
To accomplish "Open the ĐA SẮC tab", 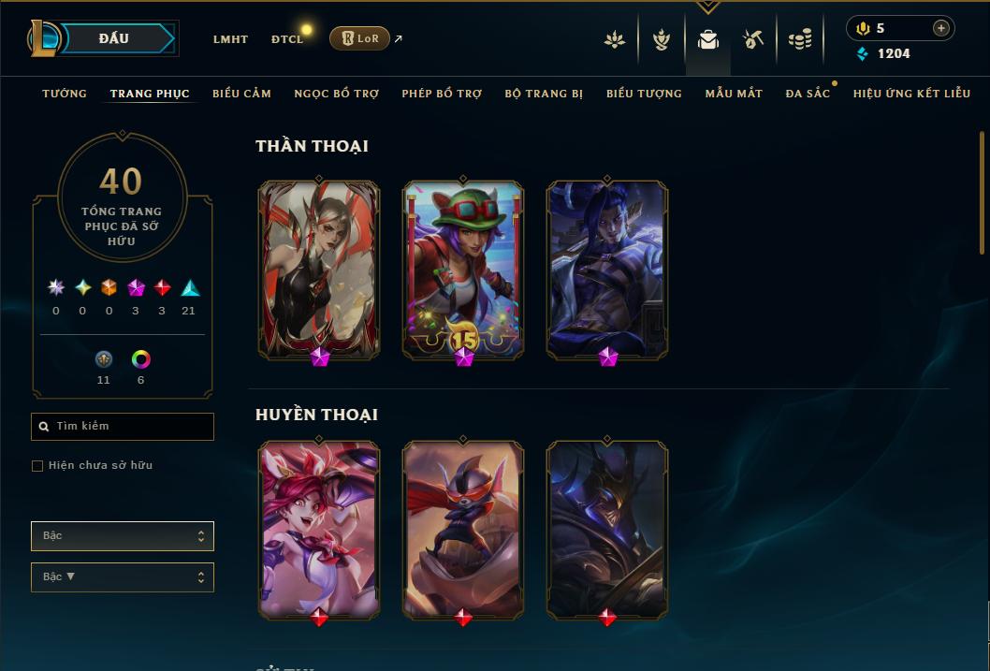I will [808, 94].
